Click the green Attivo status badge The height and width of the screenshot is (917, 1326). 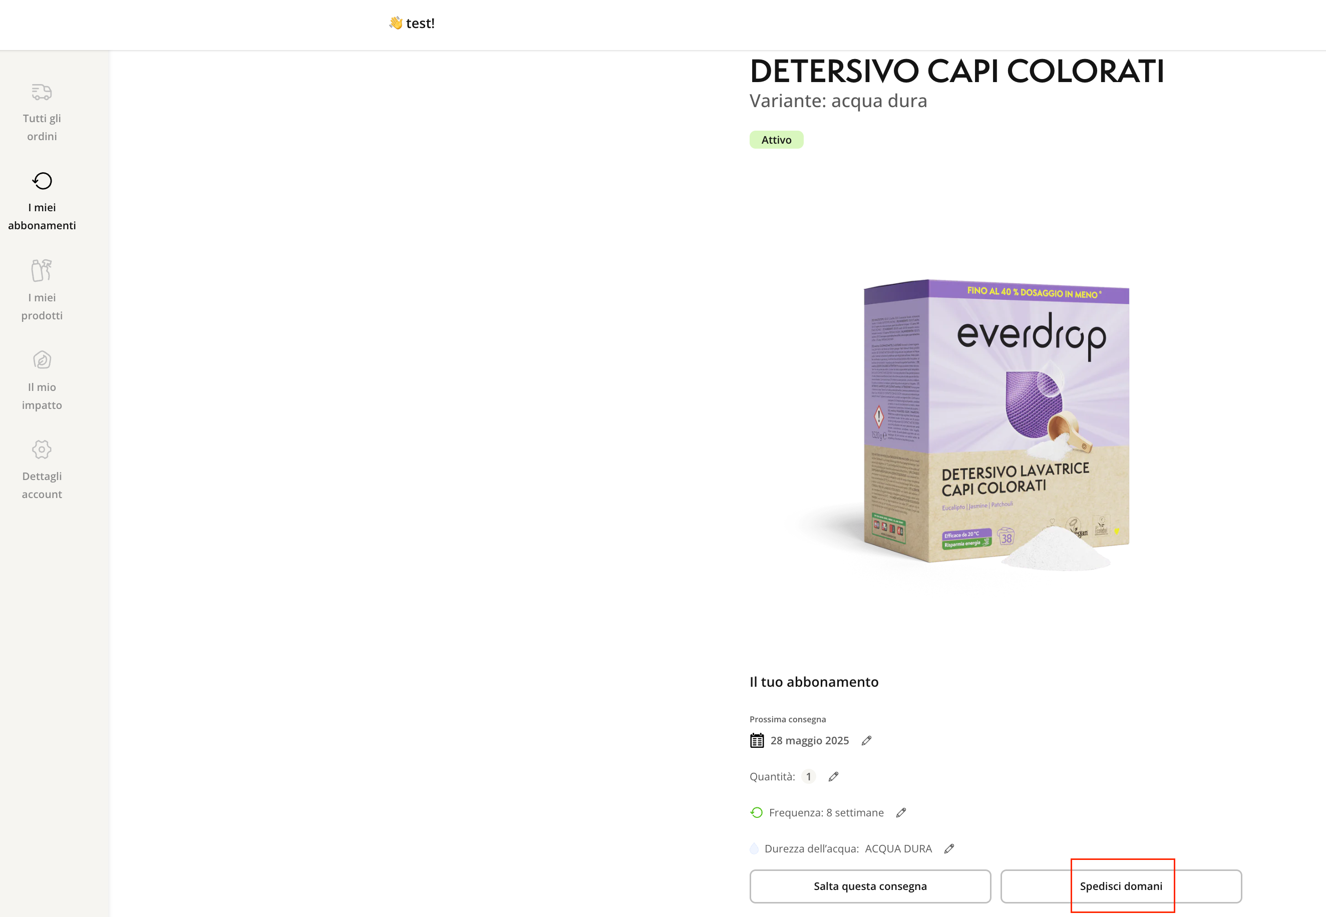tap(776, 140)
